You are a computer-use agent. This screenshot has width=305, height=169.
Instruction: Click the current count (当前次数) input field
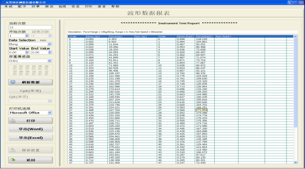coord(30,27)
